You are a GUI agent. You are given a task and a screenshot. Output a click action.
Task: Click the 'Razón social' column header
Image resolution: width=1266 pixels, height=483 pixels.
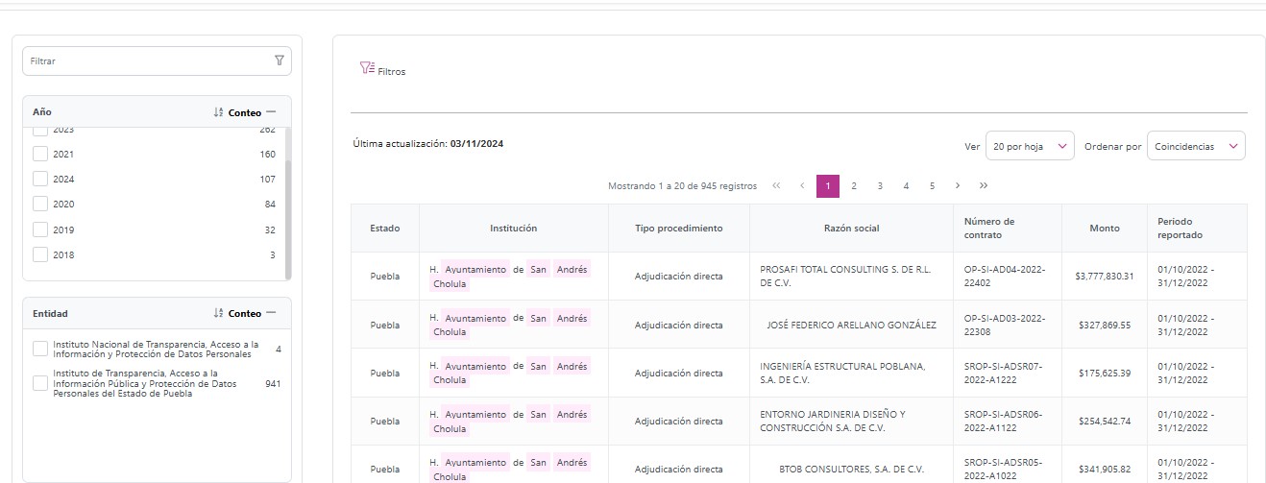(851, 229)
